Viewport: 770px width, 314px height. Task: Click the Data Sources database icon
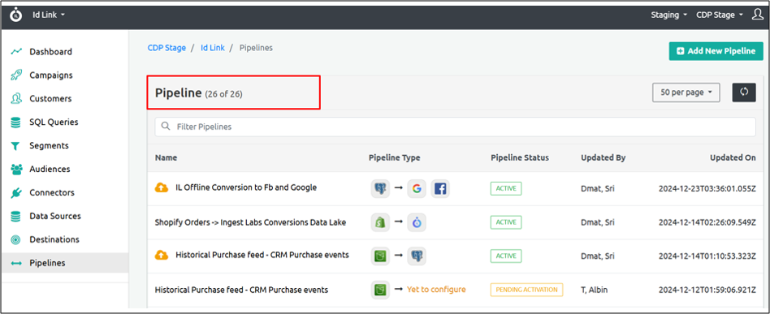click(16, 217)
